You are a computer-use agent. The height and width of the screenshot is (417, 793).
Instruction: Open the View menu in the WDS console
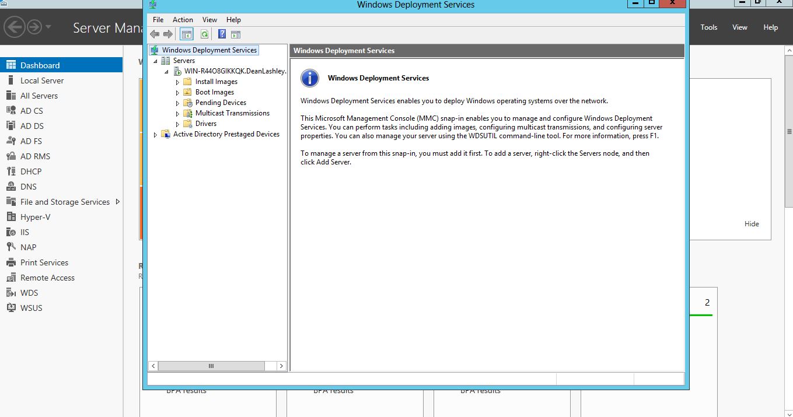coord(209,20)
